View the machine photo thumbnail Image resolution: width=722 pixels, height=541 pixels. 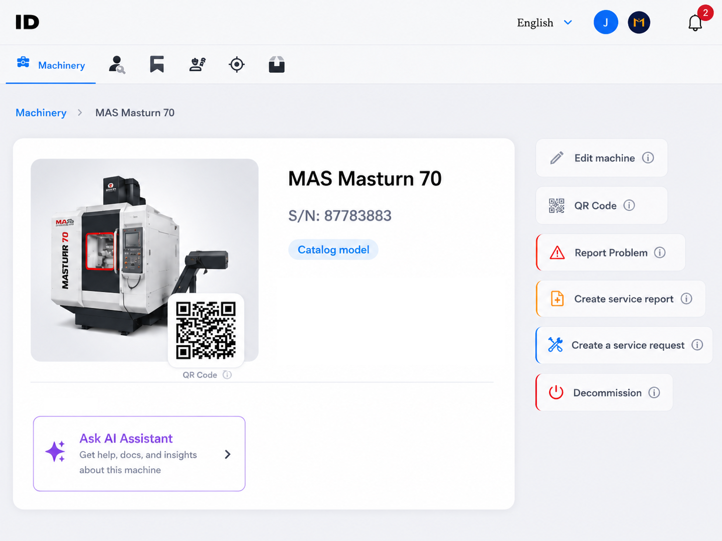(x=145, y=260)
